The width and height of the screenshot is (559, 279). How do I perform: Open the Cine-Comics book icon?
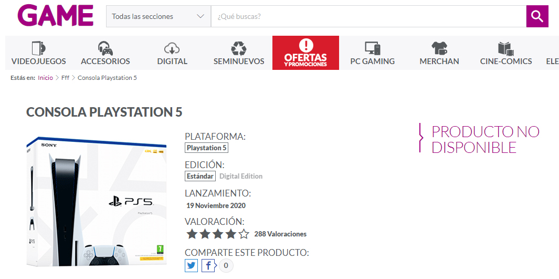[505, 48]
